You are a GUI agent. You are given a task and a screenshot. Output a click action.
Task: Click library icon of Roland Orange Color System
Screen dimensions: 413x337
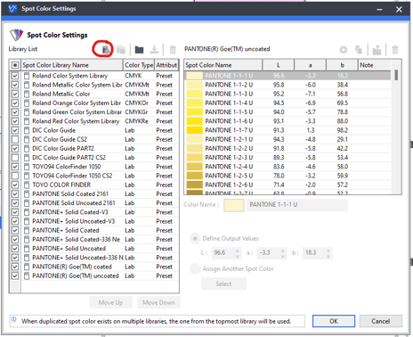coord(27,103)
